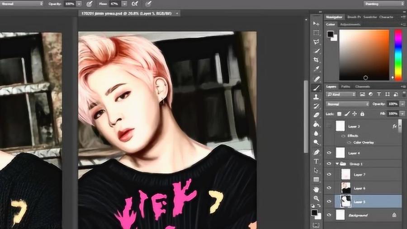Choose the Eyedropper tool

(316, 69)
